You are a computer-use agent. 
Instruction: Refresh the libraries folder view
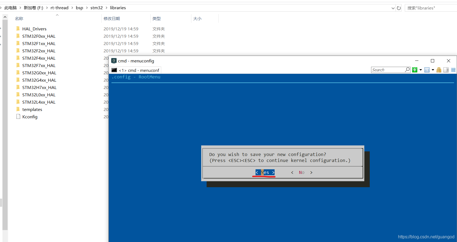pos(399,8)
